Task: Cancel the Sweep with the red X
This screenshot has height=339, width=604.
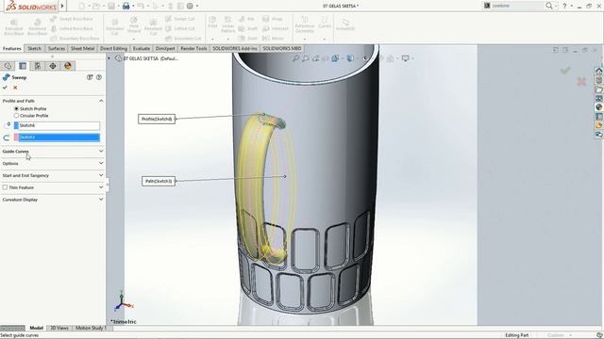Action: [15, 88]
